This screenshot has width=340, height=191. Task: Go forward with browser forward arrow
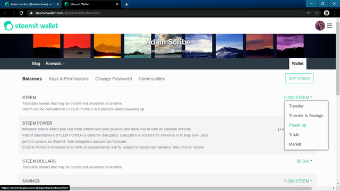[x=13, y=13]
